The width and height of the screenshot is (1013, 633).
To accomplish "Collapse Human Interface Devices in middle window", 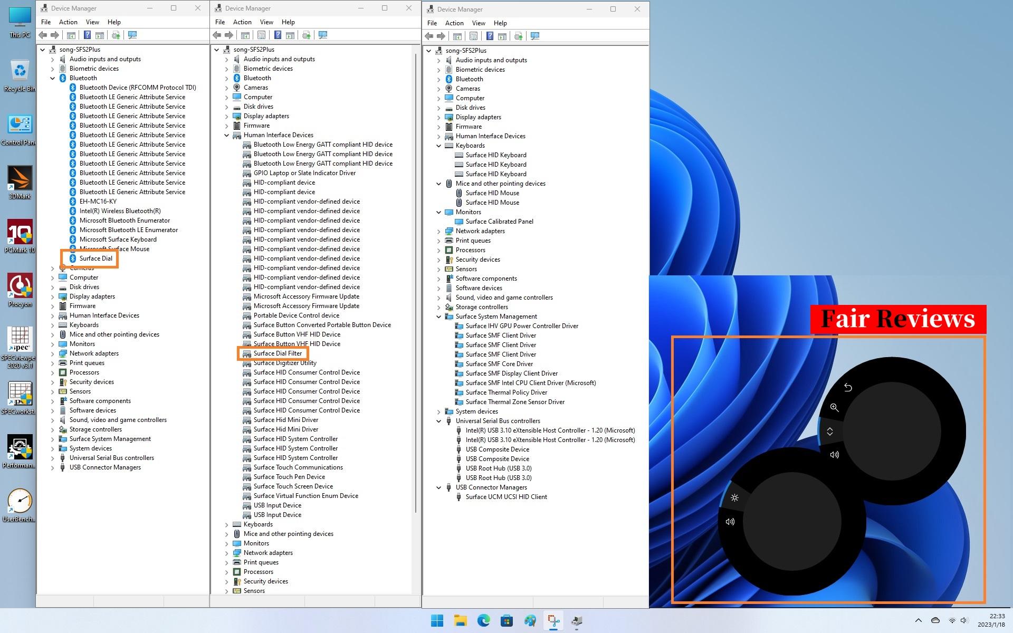I will 227,135.
